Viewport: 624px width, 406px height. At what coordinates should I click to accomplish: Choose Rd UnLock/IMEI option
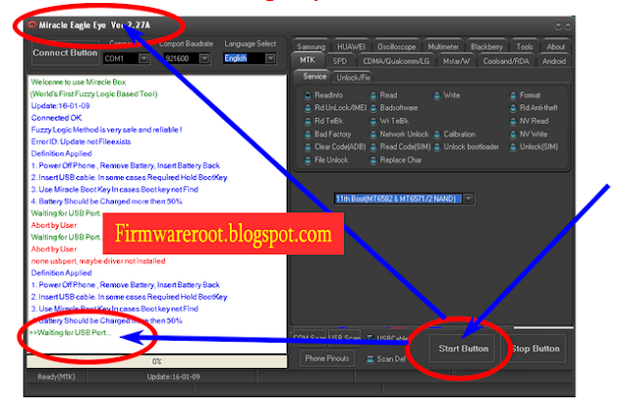pos(335,108)
